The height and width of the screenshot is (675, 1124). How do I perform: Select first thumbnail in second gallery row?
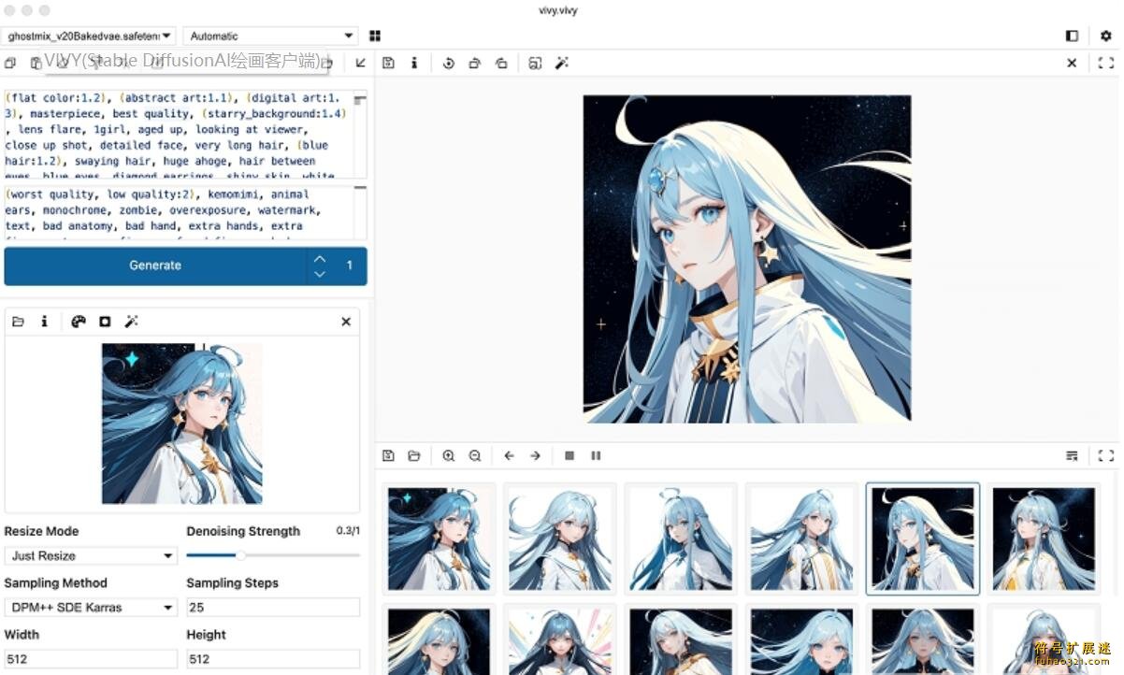tap(440, 639)
